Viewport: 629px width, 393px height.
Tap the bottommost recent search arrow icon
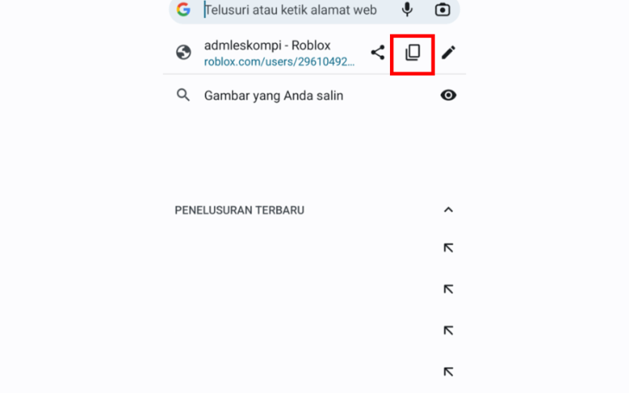(448, 372)
